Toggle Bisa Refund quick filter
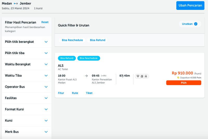 [x=98, y=40]
